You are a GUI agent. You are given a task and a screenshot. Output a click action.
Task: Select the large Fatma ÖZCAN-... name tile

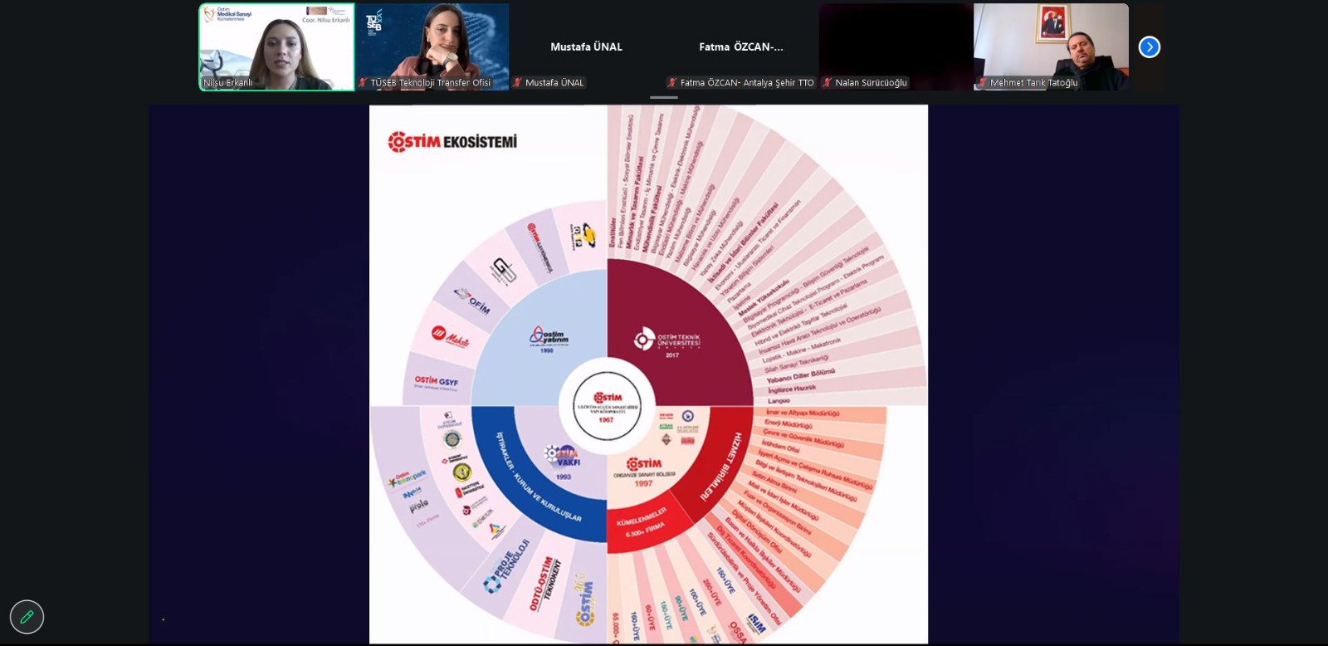pyautogui.click(x=740, y=47)
